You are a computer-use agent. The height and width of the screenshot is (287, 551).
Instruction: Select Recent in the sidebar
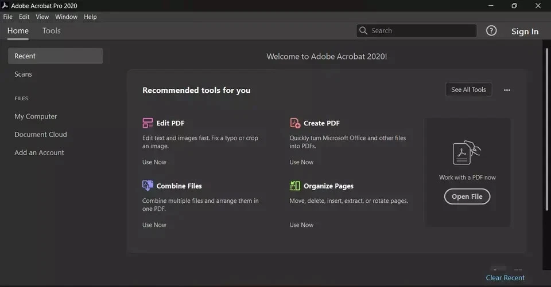(55, 56)
